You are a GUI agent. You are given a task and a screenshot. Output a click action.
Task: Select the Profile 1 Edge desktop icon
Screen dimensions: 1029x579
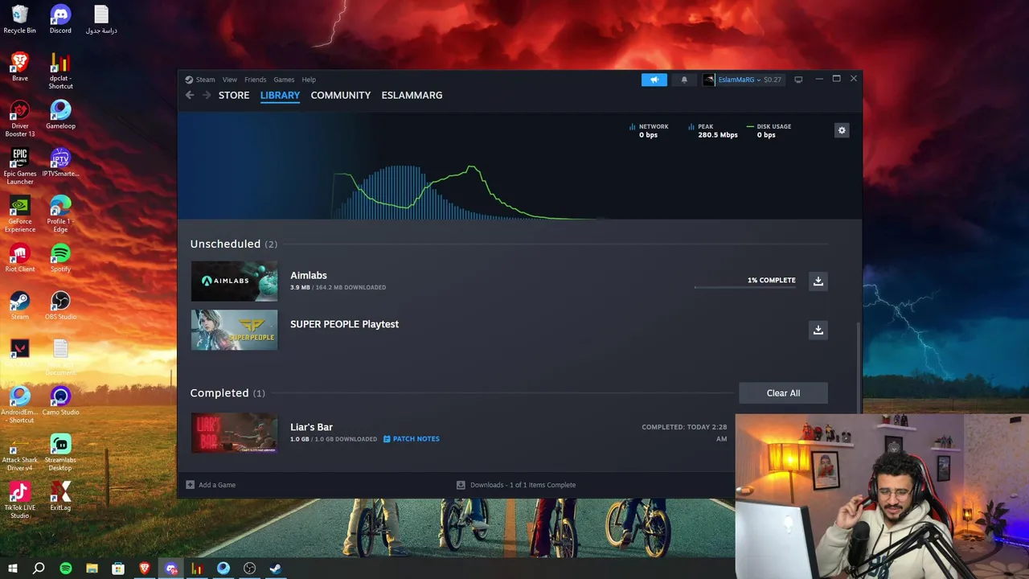point(60,215)
